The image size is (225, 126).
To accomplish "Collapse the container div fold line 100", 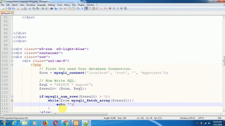I will [12, 53].
